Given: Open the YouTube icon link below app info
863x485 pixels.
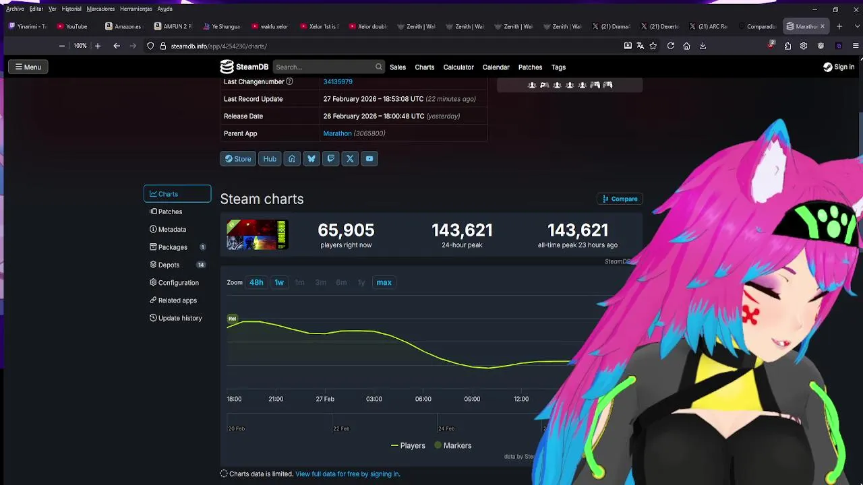Looking at the screenshot, I should [x=369, y=159].
